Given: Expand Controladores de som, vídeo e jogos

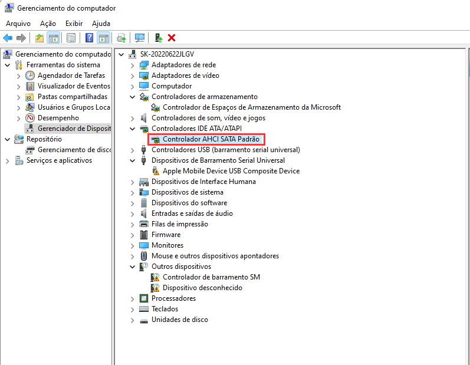Looking at the screenshot, I should (133, 119).
